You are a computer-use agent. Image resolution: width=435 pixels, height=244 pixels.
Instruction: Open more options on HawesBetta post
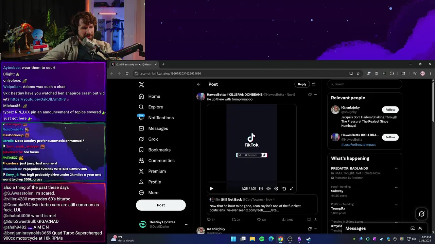point(315,95)
